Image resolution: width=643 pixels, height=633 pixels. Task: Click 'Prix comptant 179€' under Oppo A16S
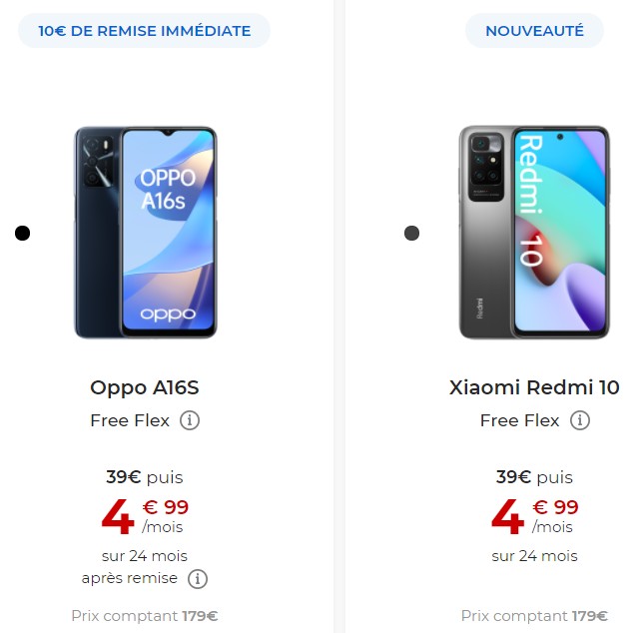(145, 616)
